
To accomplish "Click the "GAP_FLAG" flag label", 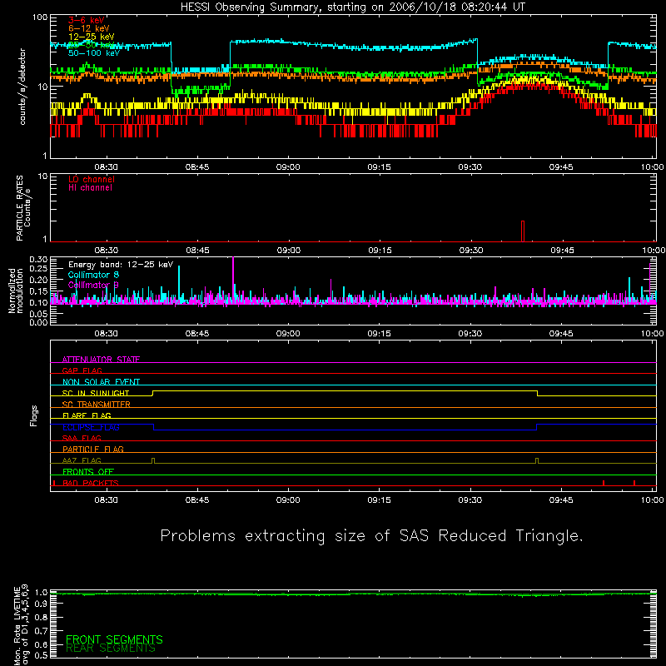I will click(82, 370).
